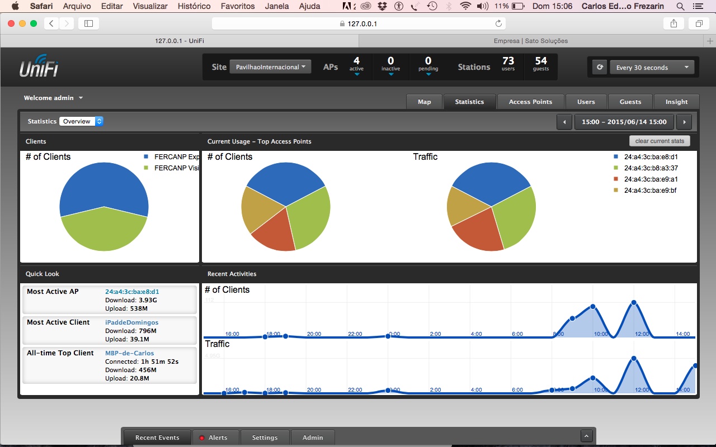Image resolution: width=716 pixels, height=447 pixels.
Task: Open the iPaddeDomingos client link
Action: pos(131,322)
